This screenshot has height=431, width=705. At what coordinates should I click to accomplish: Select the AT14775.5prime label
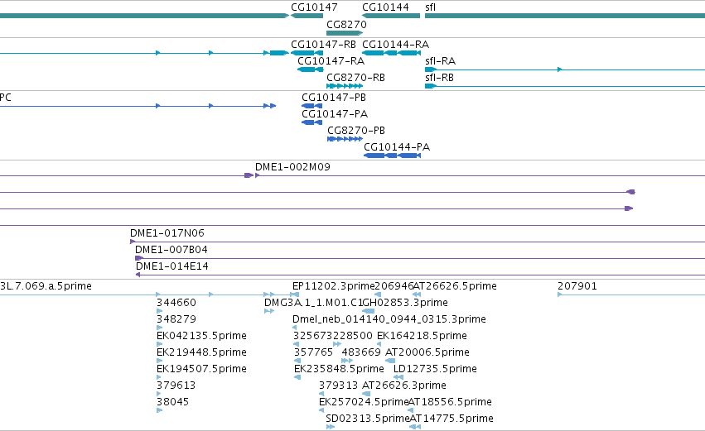point(451,419)
